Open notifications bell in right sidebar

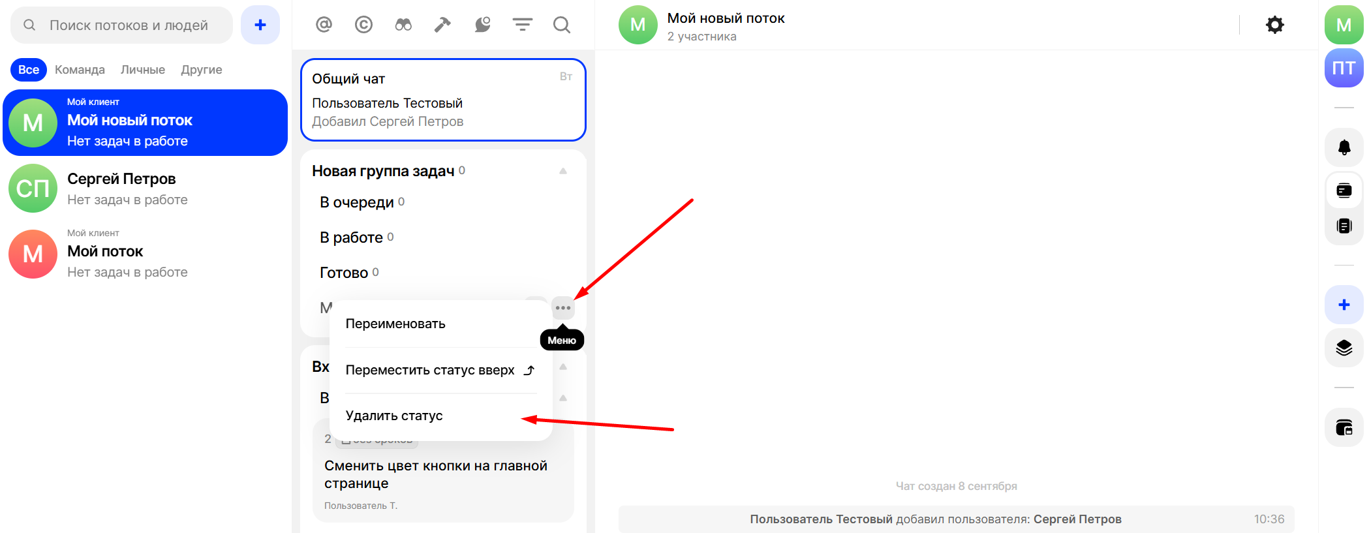coord(1344,147)
